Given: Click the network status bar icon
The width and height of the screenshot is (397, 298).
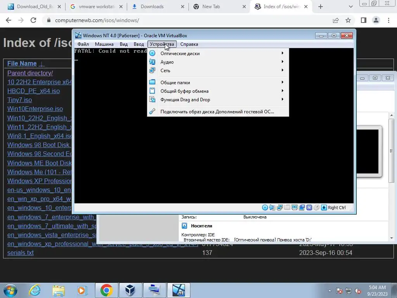Looking at the screenshot, I should pyautogui.click(x=280, y=208).
